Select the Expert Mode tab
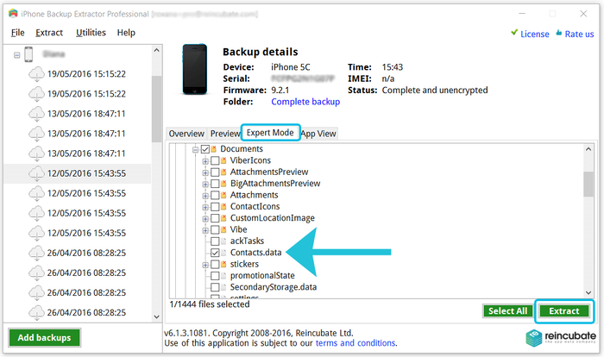The width and height of the screenshot is (604, 357). (270, 133)
